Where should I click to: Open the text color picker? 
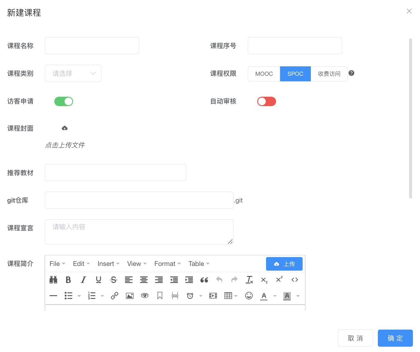275,296
